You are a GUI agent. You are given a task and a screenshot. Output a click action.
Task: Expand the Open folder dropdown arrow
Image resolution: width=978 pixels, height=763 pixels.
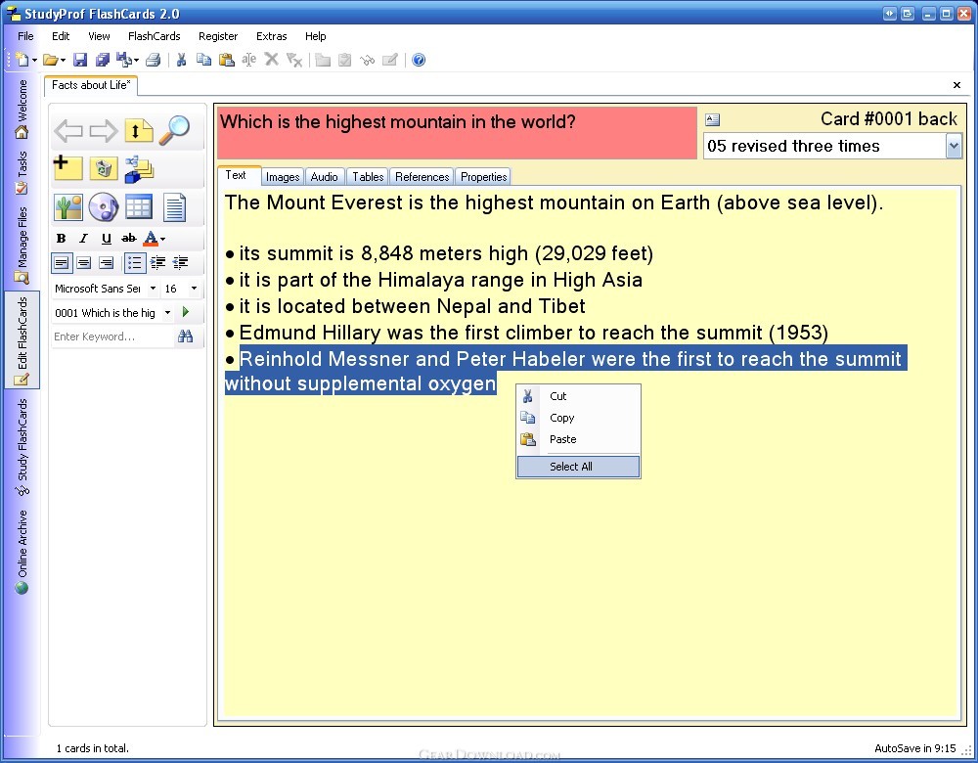click(x=63, y=61)
